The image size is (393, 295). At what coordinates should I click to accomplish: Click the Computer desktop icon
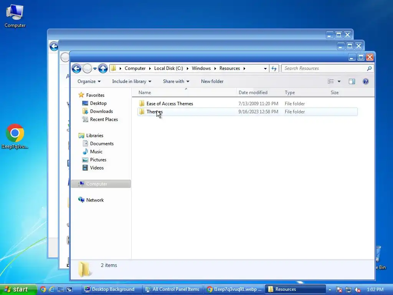tap(15, 16)
